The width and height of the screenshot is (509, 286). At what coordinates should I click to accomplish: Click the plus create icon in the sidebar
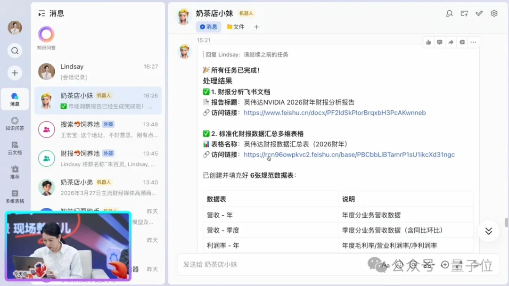15,73
